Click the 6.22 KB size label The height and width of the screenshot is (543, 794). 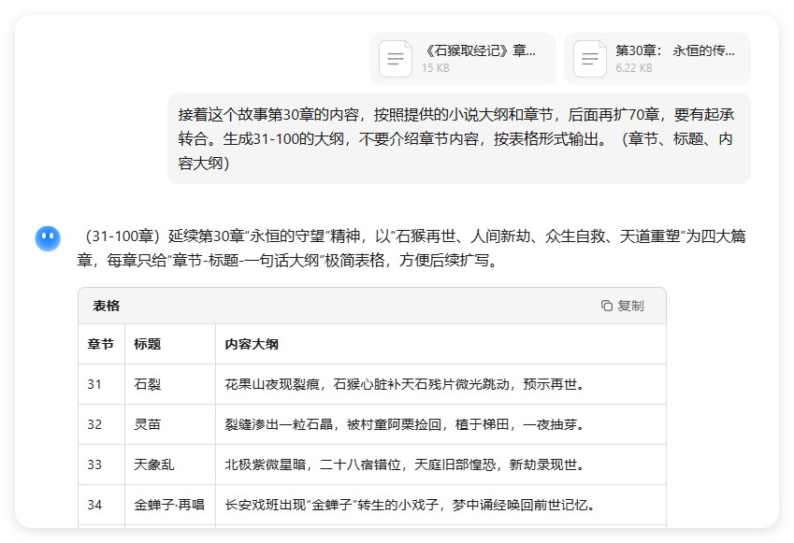(x=633, y=69)
